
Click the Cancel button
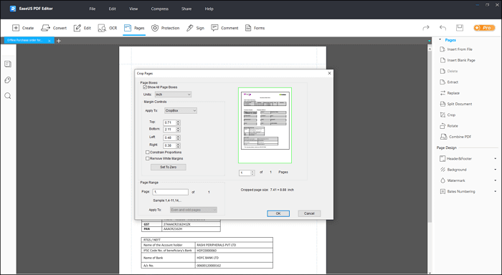click(x=309, y=213)
